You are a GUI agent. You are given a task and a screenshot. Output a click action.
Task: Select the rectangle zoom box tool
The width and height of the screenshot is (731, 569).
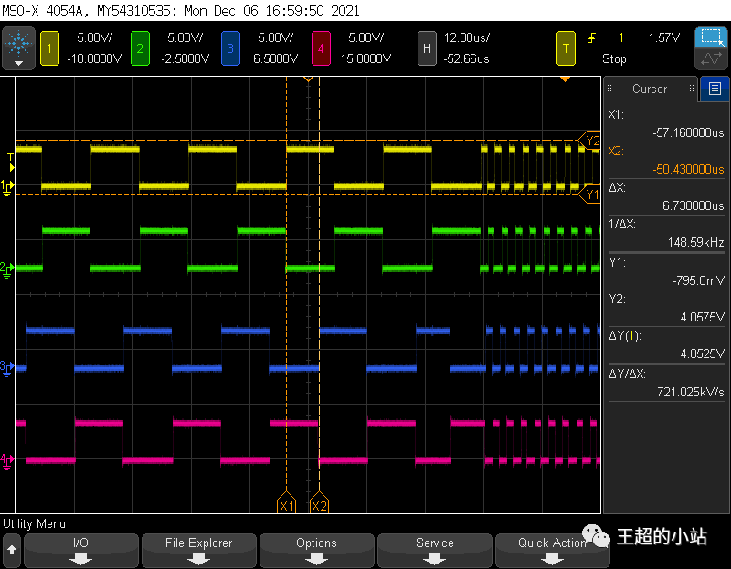(710, 37)
